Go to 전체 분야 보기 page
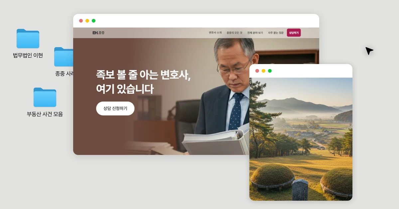The image size is (399, 209). click(x=255, y=33)
